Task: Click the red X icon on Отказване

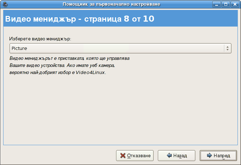Action: tap(123, 155)
